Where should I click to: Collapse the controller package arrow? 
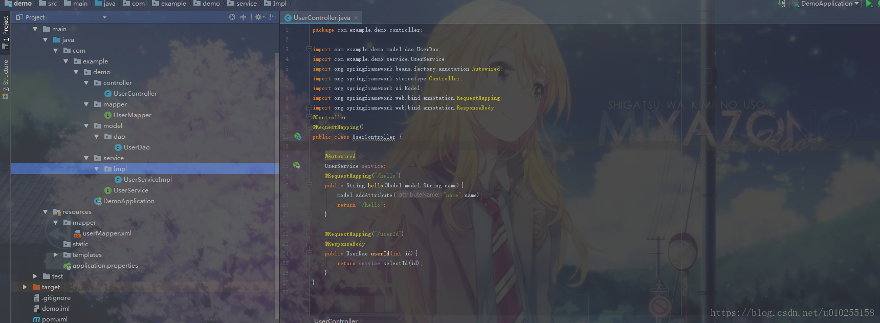86,83
